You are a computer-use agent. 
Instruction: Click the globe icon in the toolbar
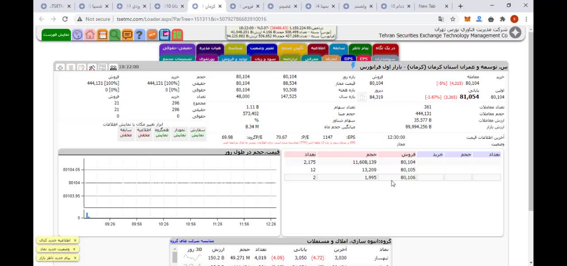point(78,34)
